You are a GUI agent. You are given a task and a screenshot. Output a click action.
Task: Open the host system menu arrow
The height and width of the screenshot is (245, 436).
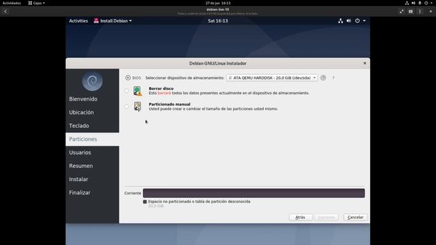pos(431,3)
